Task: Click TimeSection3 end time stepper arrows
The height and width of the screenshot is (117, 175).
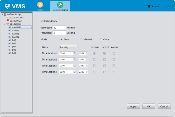Action: click(87, 66)
